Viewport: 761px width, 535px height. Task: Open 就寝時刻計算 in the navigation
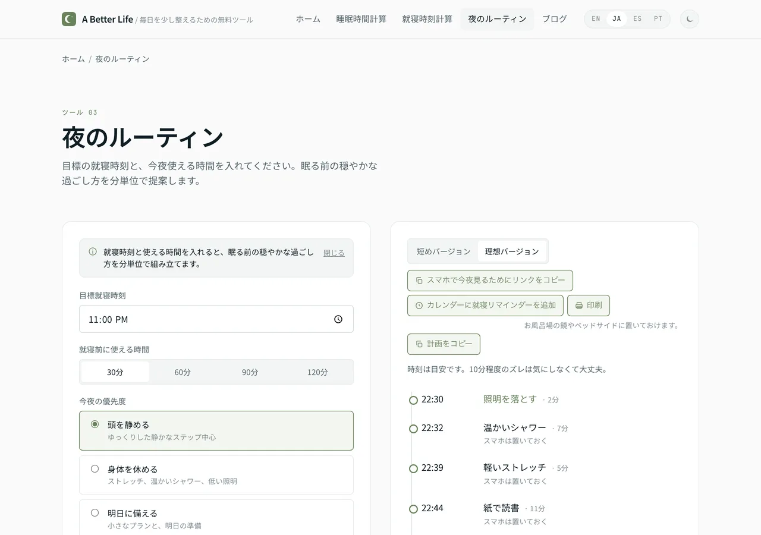(427, 19)
